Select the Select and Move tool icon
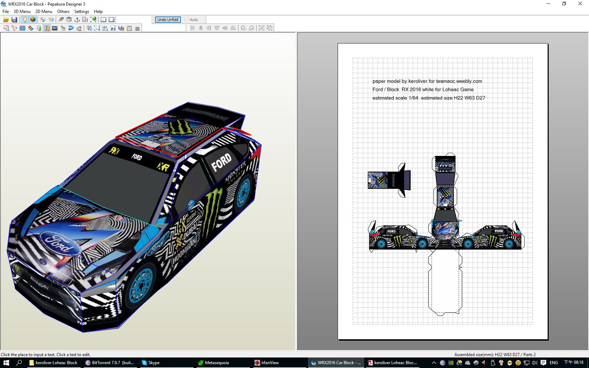The image size is (589, 368). 6,28
